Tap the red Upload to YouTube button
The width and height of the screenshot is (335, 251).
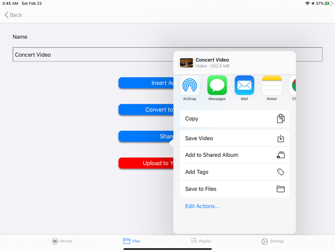click(146, 163)
